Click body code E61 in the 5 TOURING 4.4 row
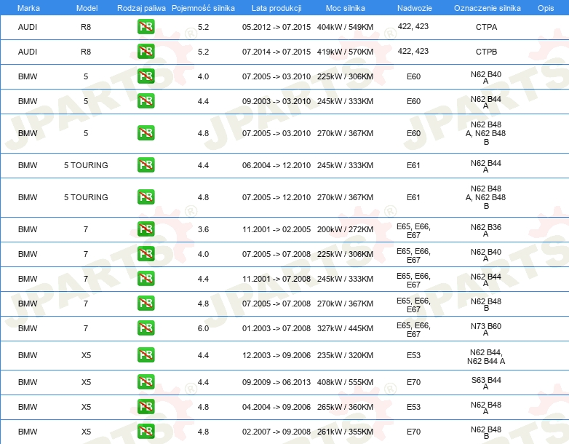The width and height of the screenshot is (569, 444). [413, 165]
